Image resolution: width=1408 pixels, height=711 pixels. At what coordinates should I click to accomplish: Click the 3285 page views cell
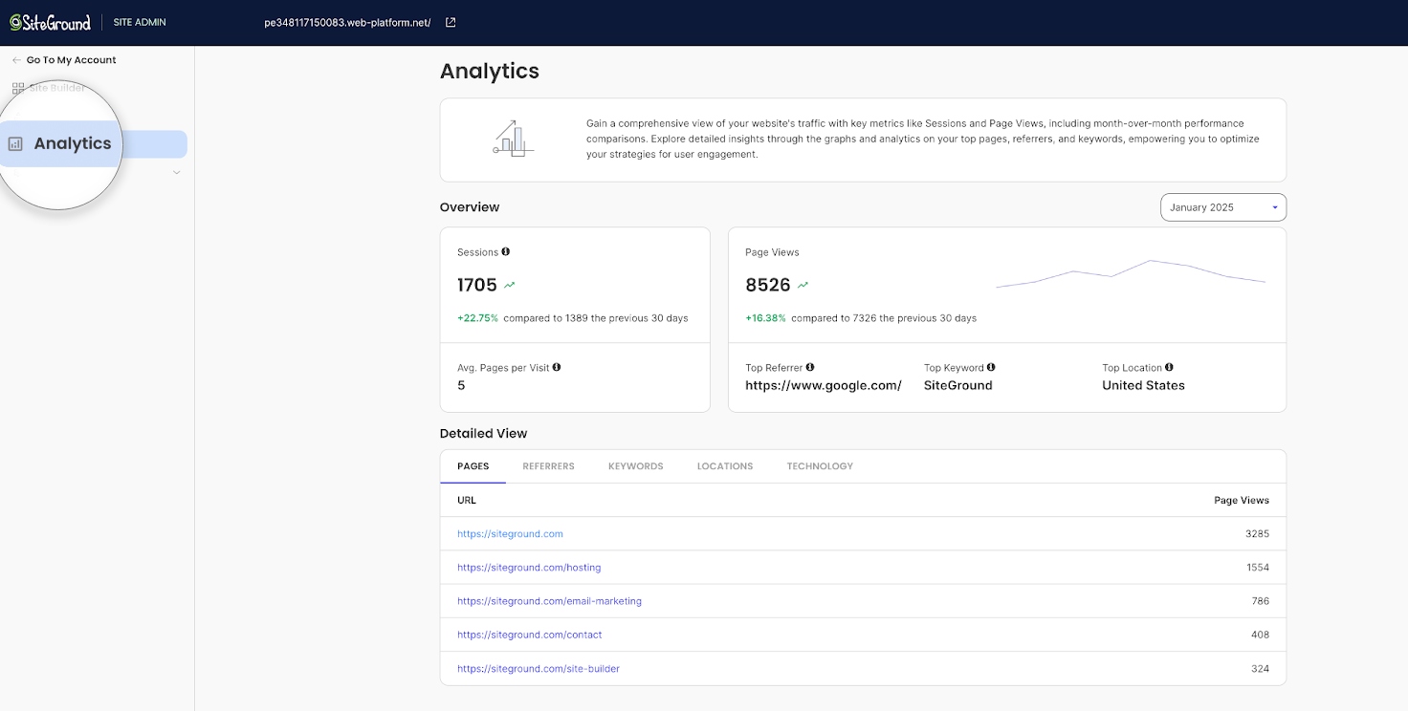coord(1257,534)
